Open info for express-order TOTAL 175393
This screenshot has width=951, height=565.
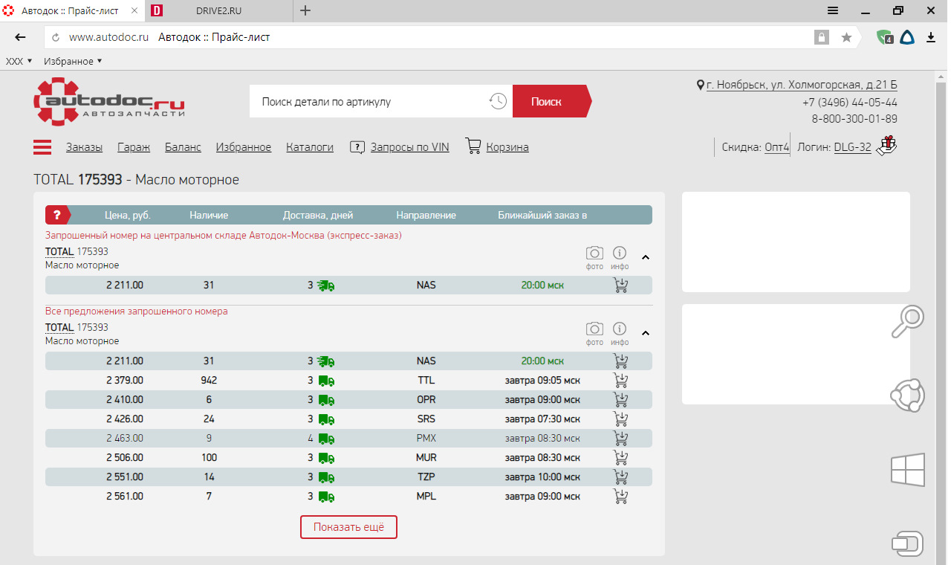pyautogui.click(x=620, y=257)
